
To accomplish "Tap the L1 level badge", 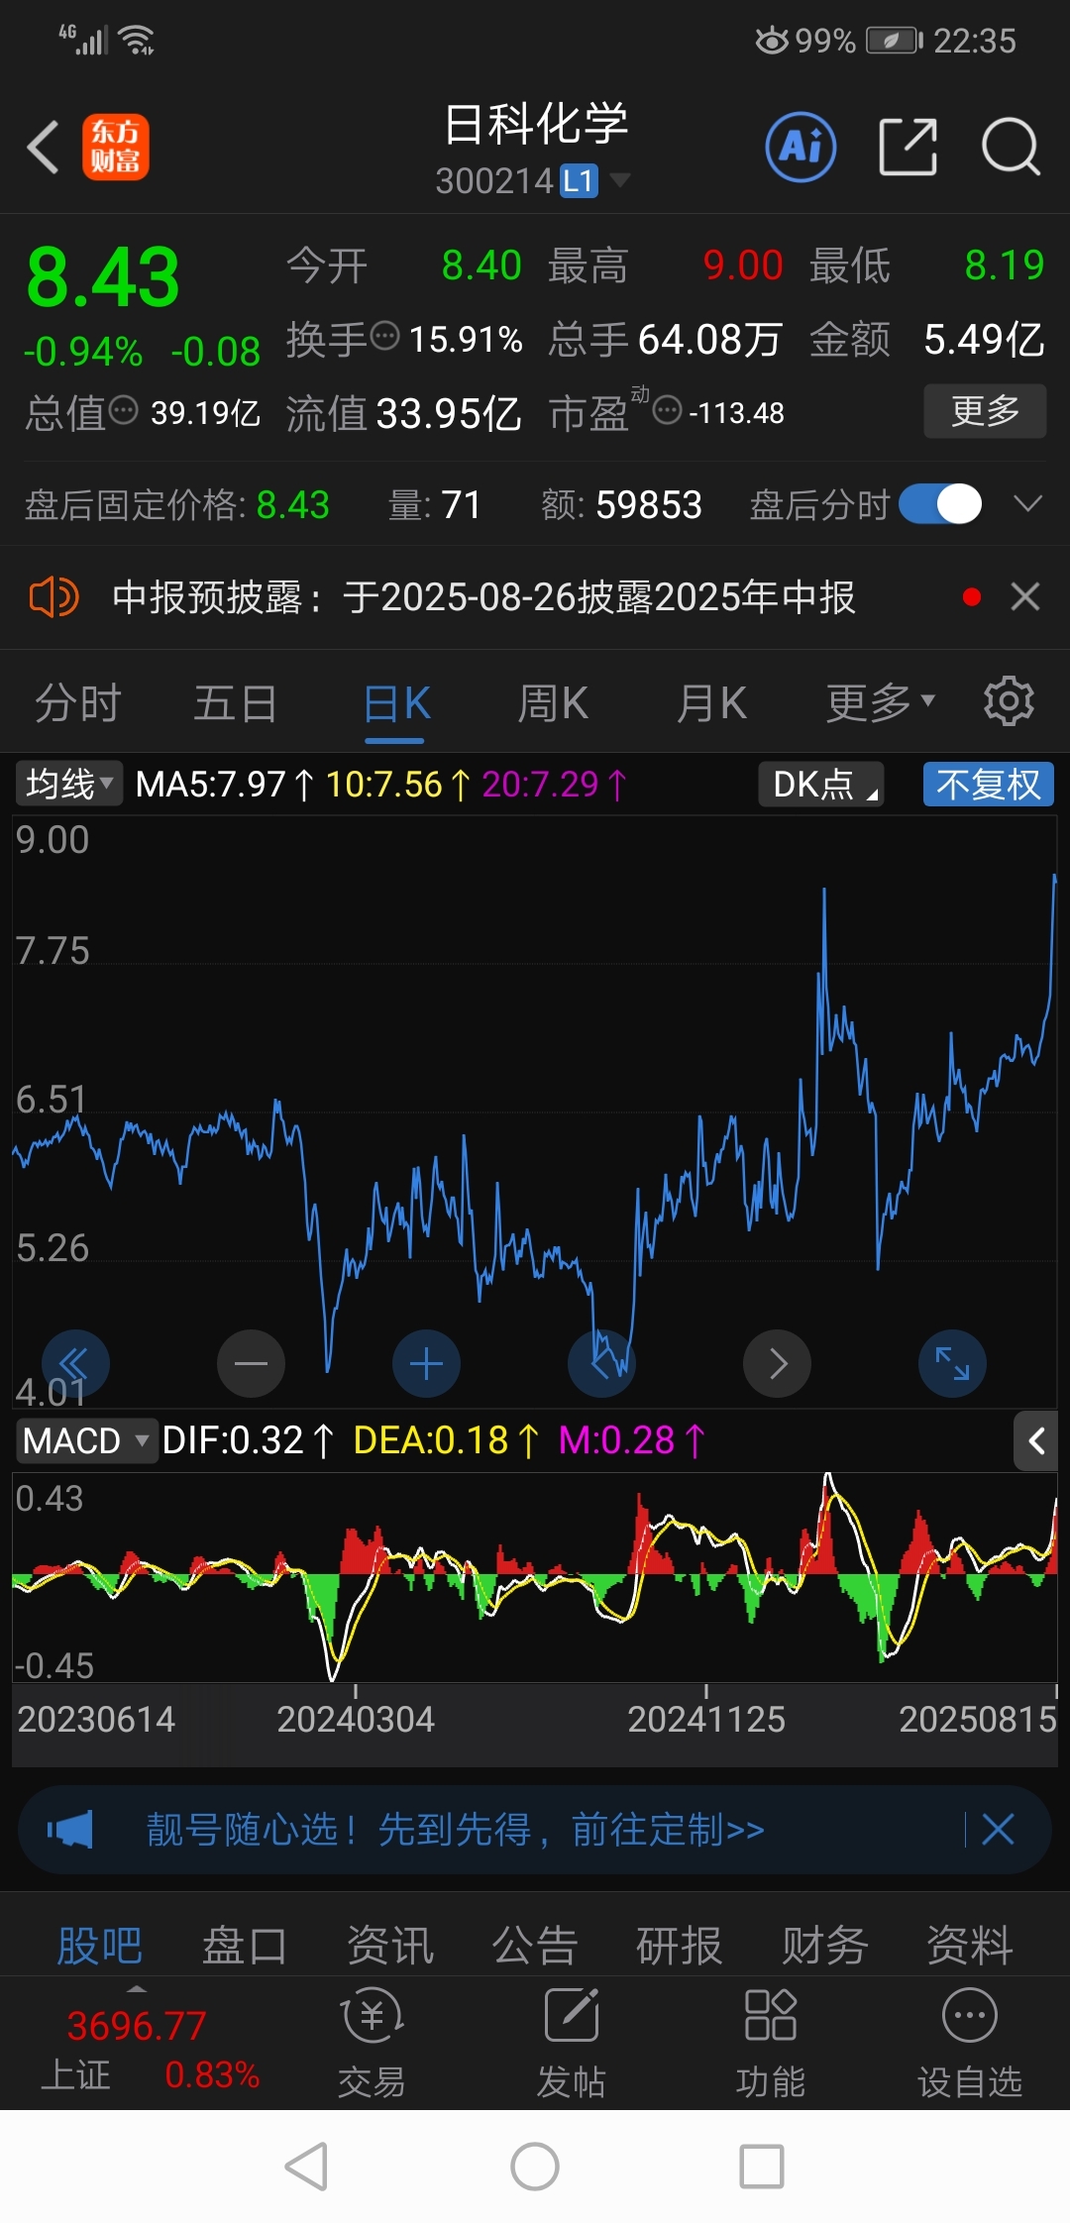I will (x=580, y=181).
